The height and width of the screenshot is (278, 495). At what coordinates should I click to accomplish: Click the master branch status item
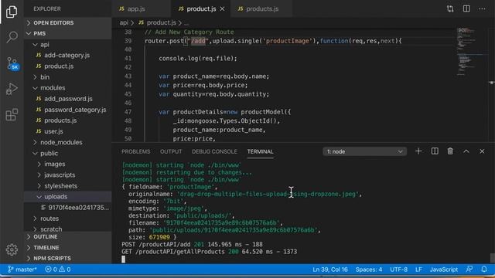click(x=22, y=270)
